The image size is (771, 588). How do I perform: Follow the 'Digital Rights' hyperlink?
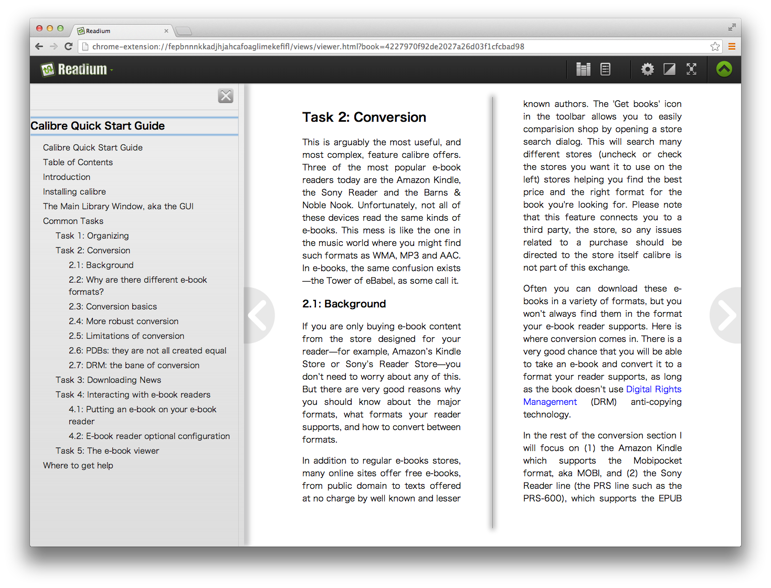pos(654,389)
